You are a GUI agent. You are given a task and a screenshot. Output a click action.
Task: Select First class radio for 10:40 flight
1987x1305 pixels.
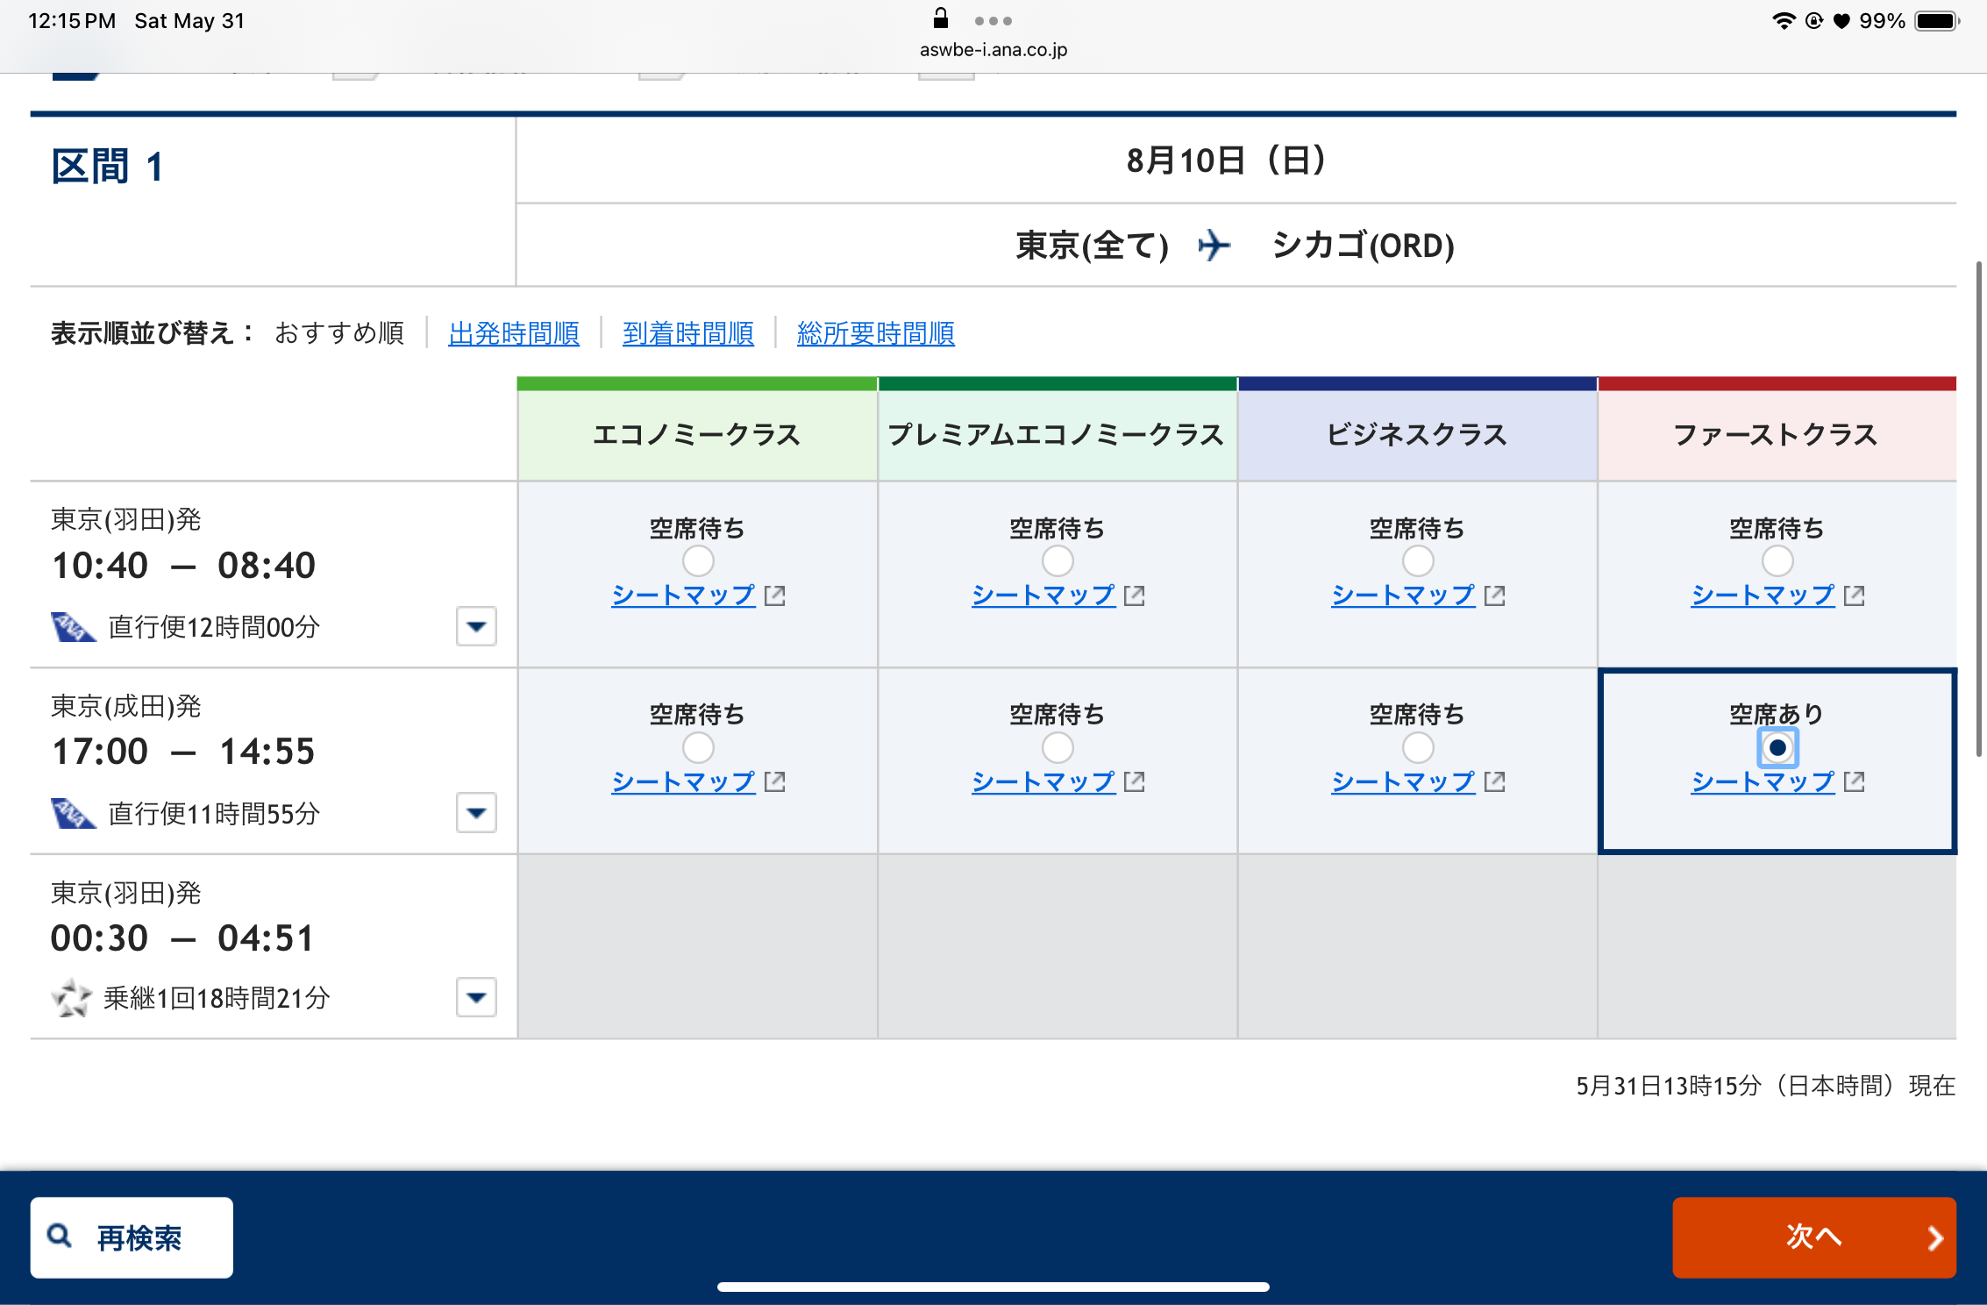click(x=1777, y=561)
